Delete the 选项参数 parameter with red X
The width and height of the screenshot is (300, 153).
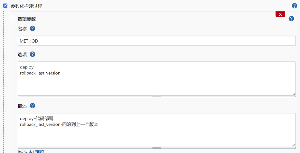tap(280, 14)
